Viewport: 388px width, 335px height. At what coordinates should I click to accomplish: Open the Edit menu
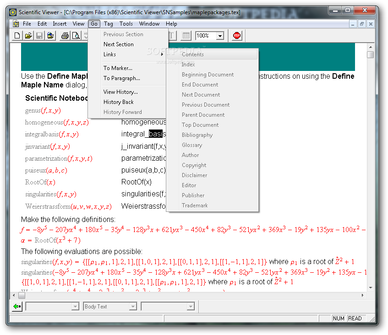42,24
